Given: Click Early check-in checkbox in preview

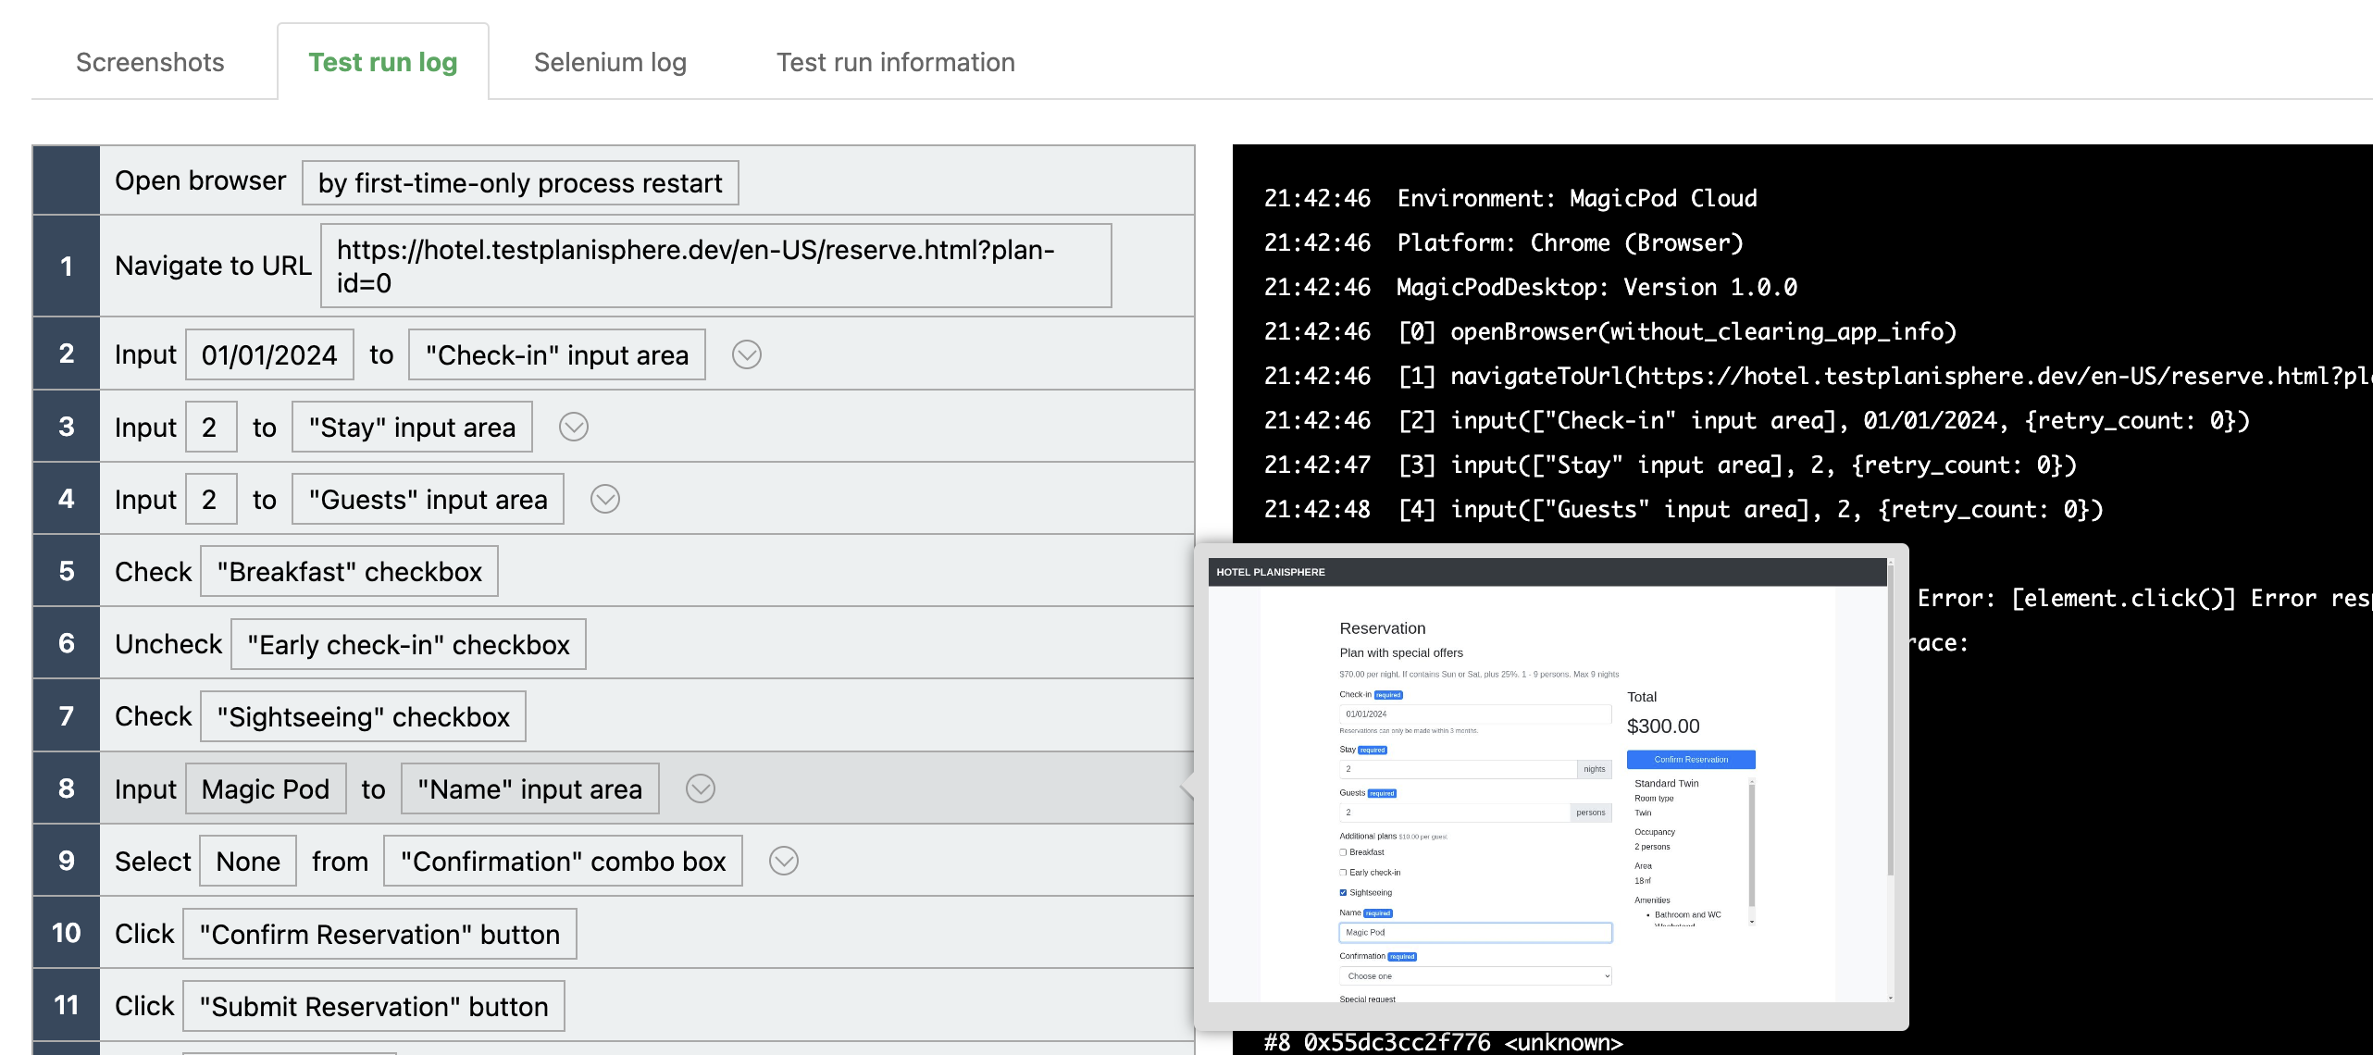Looking at the screenshot, I should click(1343, 873).
